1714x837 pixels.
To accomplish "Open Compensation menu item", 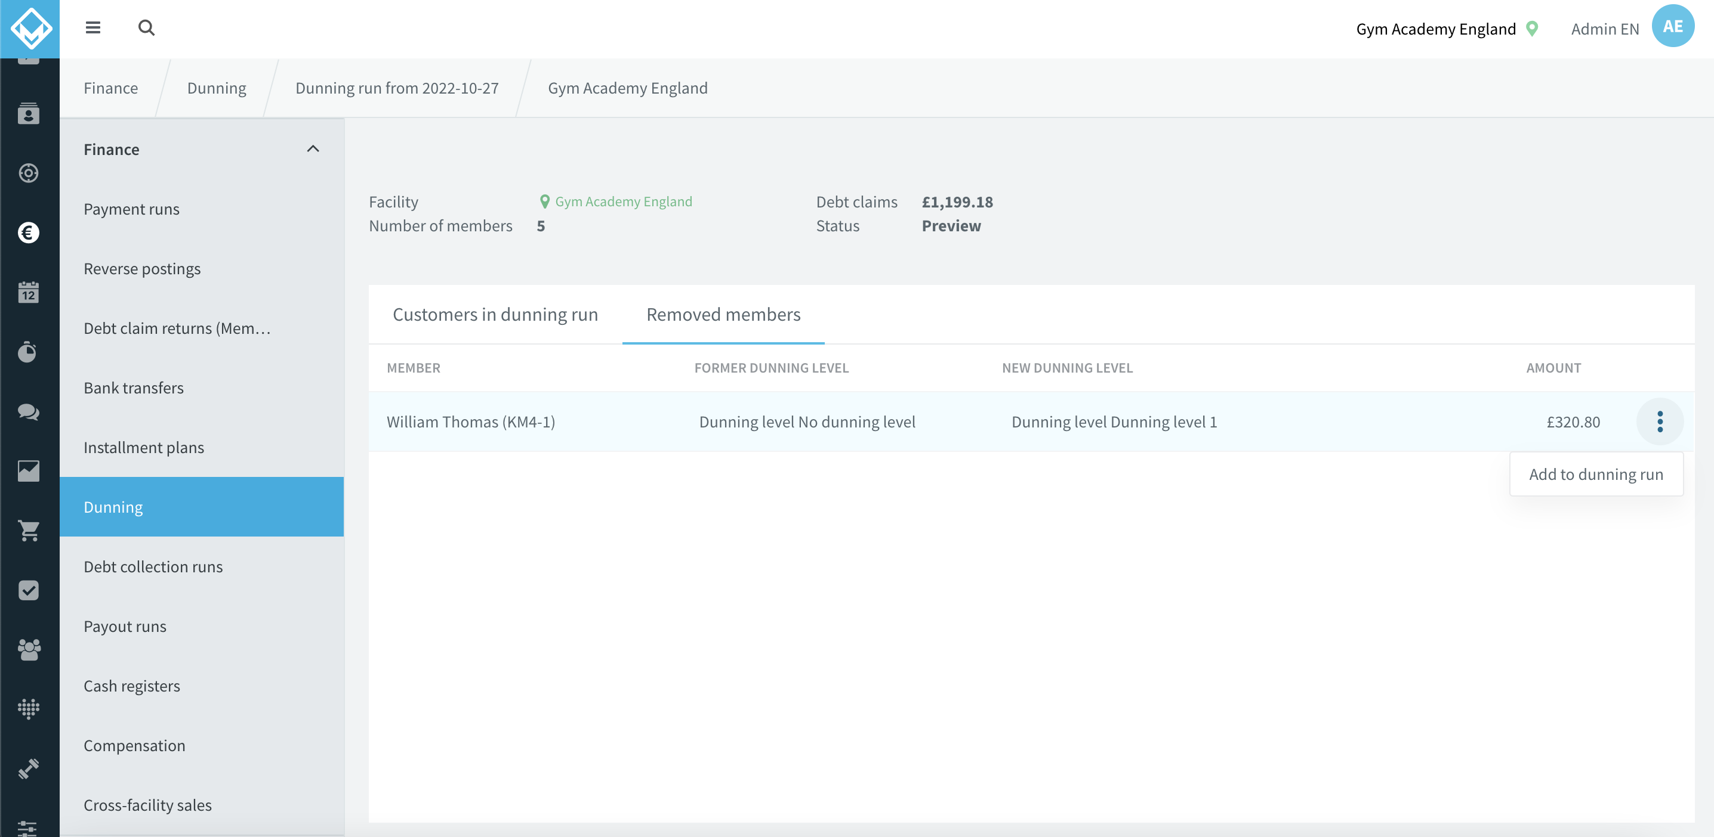I will coord(202,745).
